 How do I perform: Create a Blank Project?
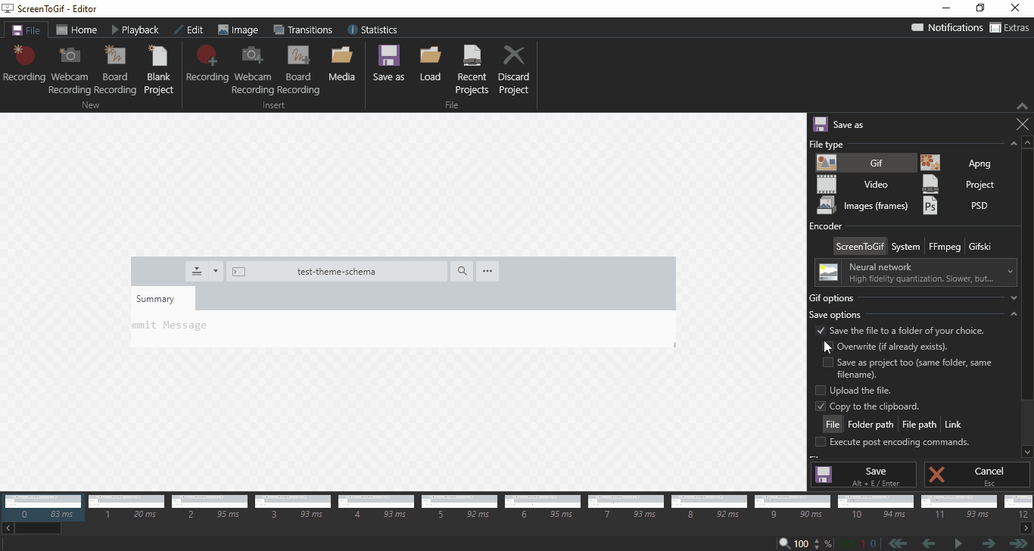(159, 70)
